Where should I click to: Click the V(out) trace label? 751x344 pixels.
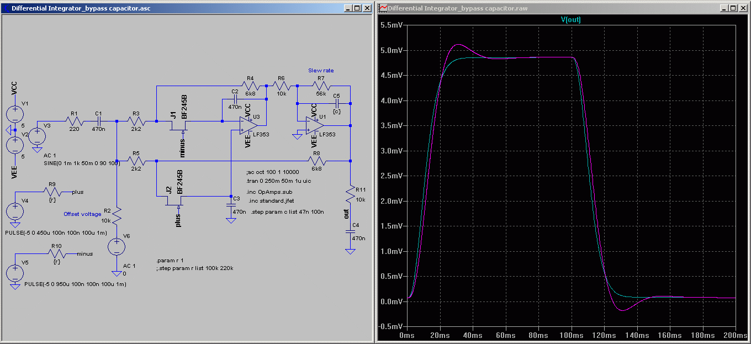[x=570, y=20]
